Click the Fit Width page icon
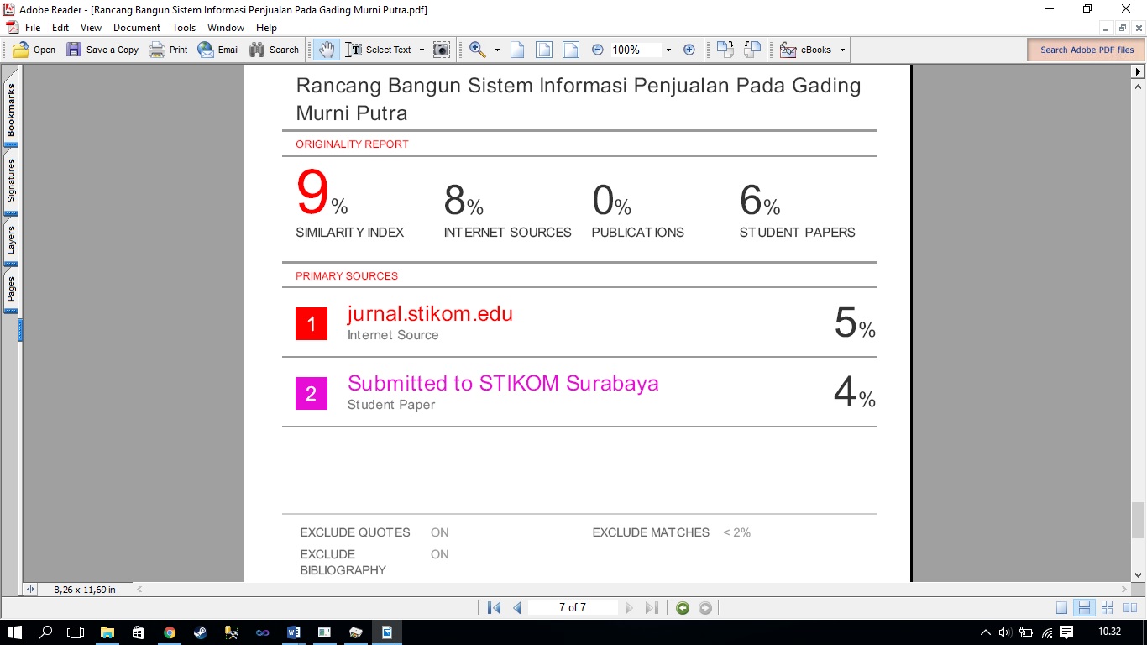The height and width of the screenshot is (645, 1147). (571, 50)
